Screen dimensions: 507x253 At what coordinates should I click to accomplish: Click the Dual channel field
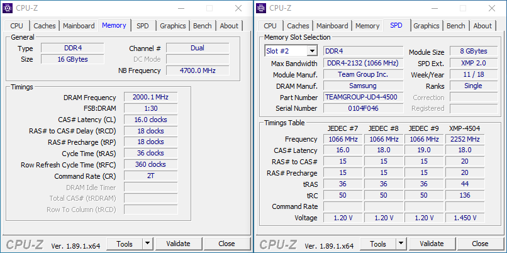198,48
